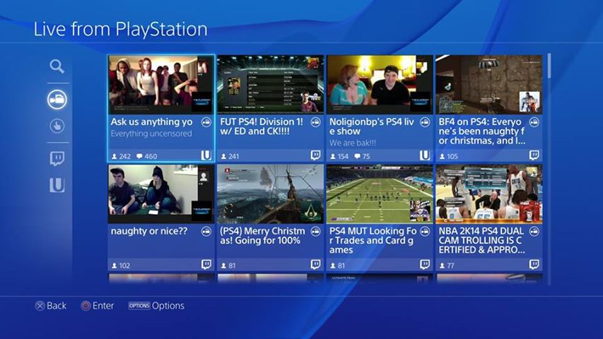Click Twitch logo on PS4 MUT card
603x339 pixels.
(425, 264)
